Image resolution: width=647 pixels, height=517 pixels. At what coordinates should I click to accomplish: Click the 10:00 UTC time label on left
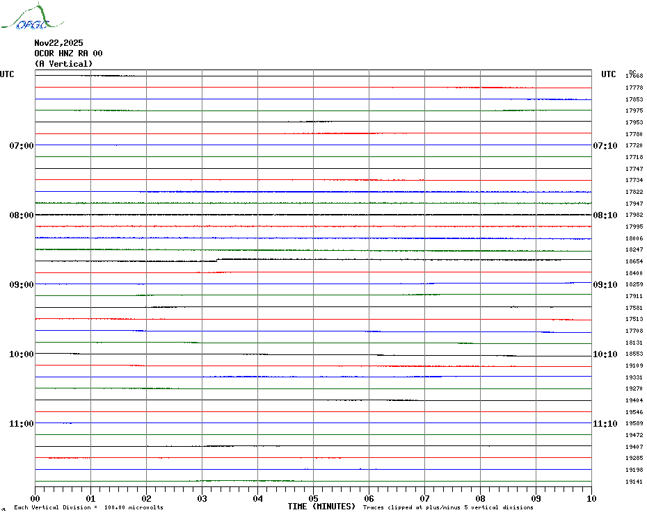tap(21, 354)
